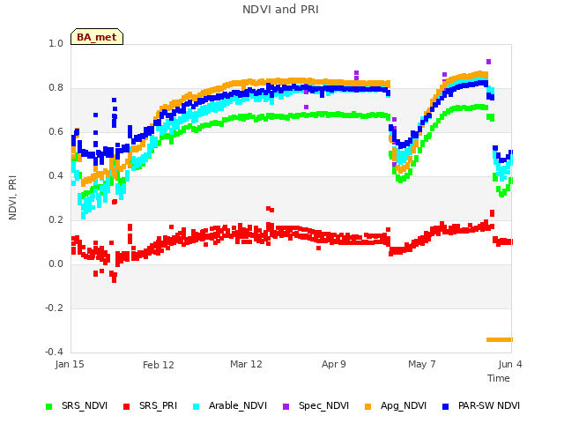The width and height of the screenshot is (564, 423).
Task: Click the May 7 x-axis tick label
Action: pyautogui.click(x=421, y=364)
